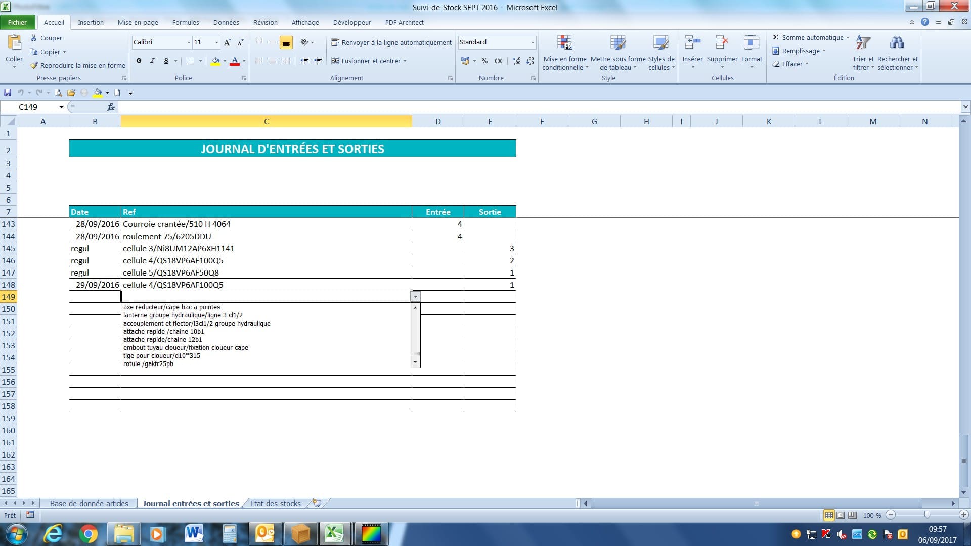This screenshot has height=546, width=971.
Task: Click the percent style number icon
Action: click(484, 61)
